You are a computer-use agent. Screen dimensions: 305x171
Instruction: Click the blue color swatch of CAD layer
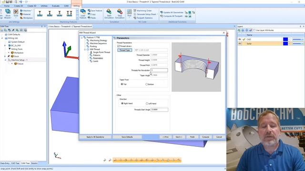285,39
